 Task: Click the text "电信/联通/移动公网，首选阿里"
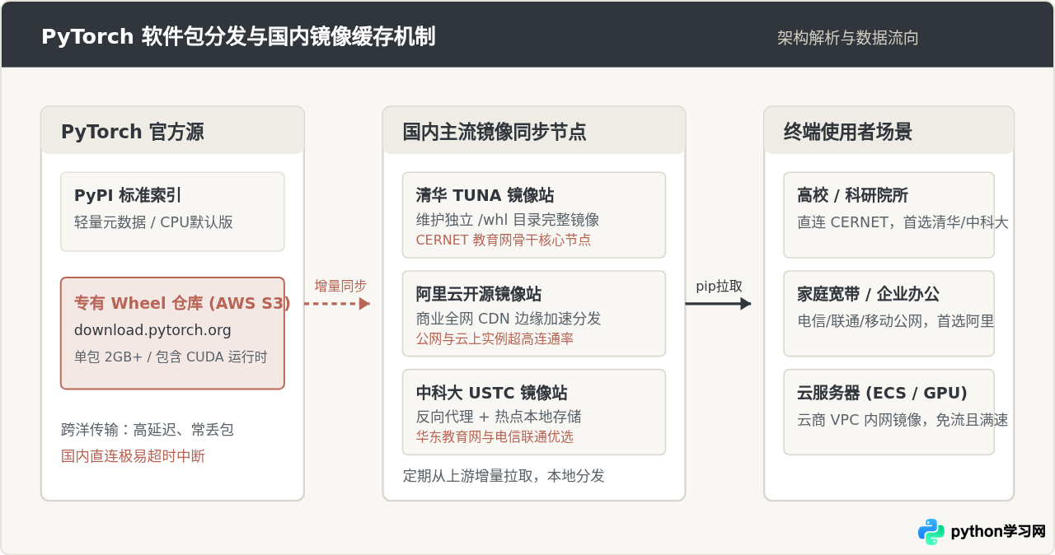[x=896, y=321]
